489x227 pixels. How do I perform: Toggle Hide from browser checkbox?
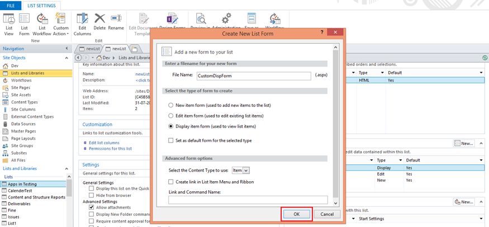pos(92,195)
